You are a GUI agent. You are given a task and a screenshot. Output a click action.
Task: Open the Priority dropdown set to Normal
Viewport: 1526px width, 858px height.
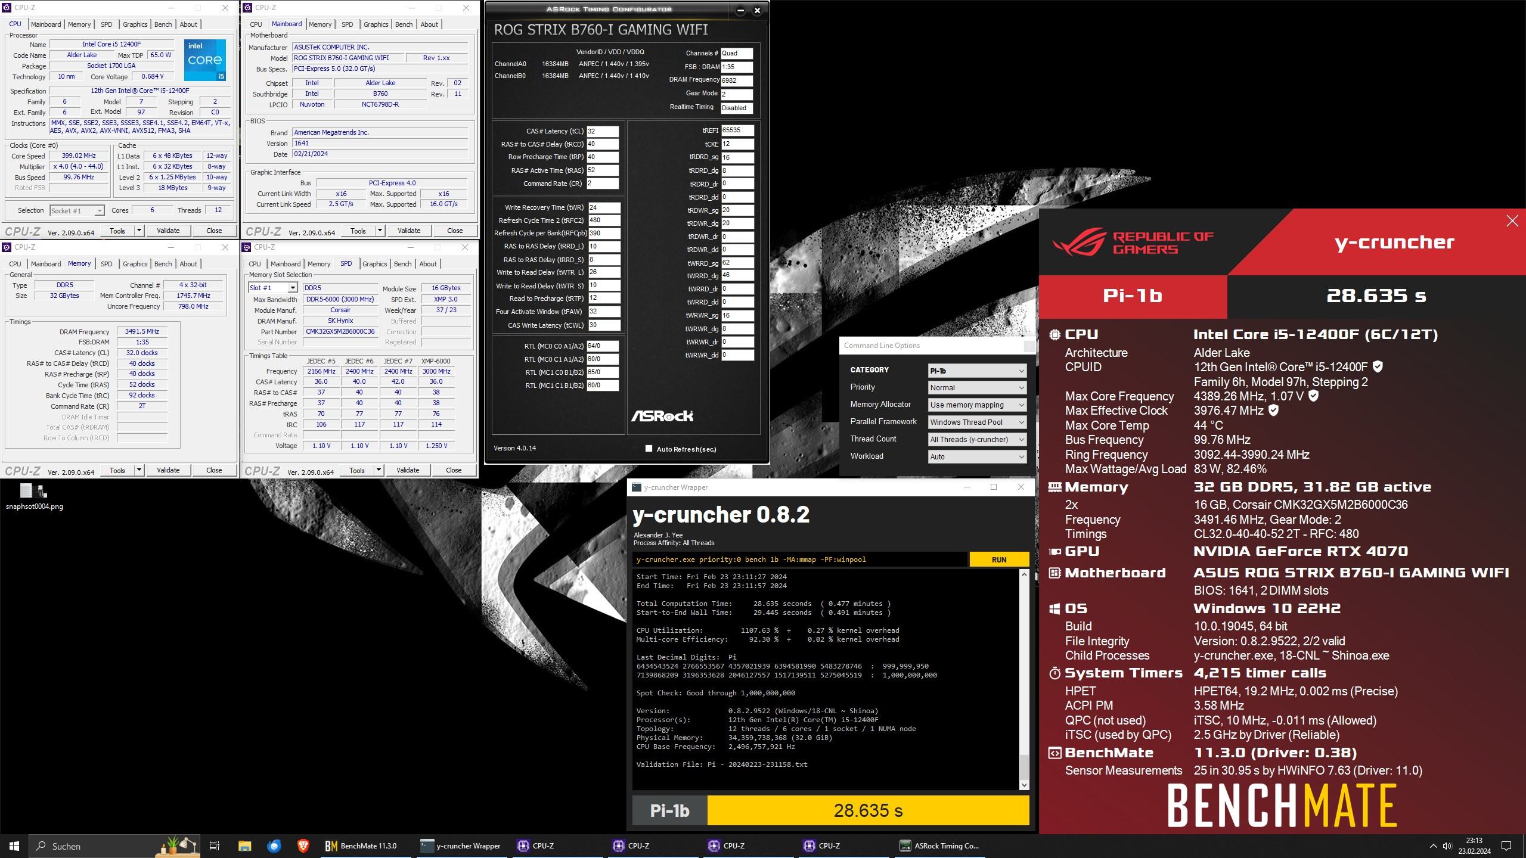(x=976, y=388)
